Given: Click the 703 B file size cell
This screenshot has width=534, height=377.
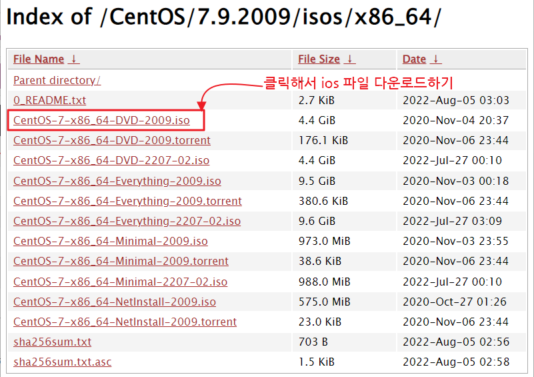Looking at the screenshot, I should click(x=313, y=342).
